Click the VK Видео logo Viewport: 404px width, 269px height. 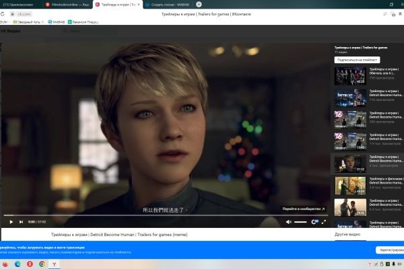click(x=10, y=31)
